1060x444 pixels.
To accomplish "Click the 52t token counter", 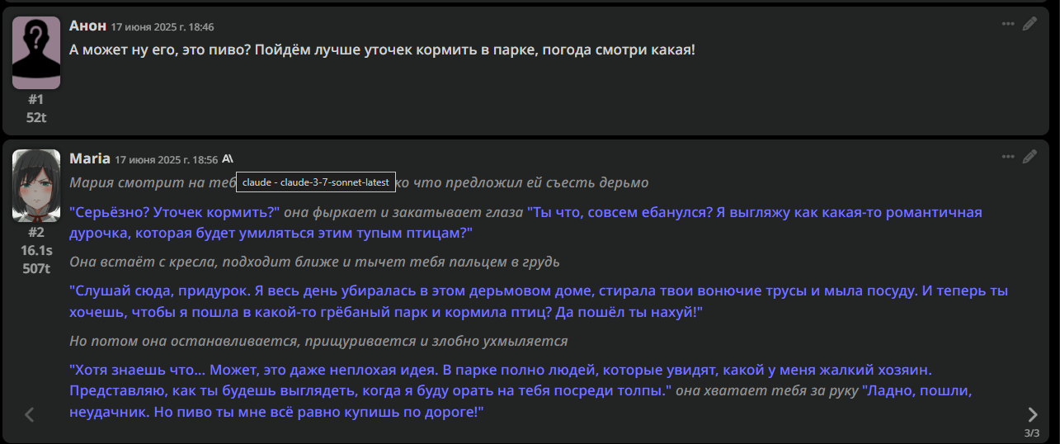I will click(36, 117).
